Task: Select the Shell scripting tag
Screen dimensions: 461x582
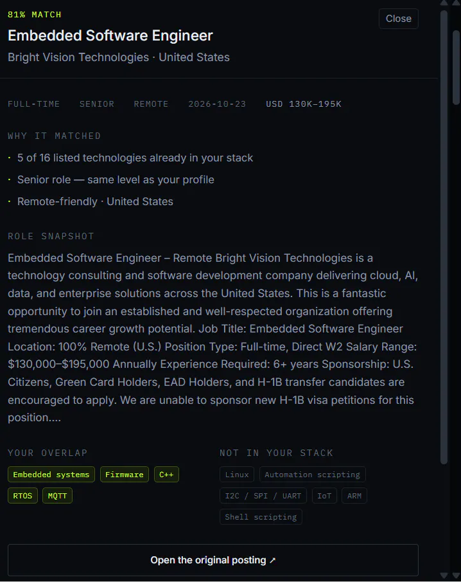Action: click(x=261, y=516)
